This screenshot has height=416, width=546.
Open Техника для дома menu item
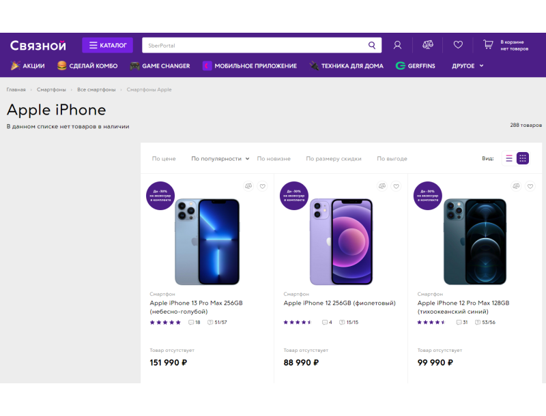point(343,66)
